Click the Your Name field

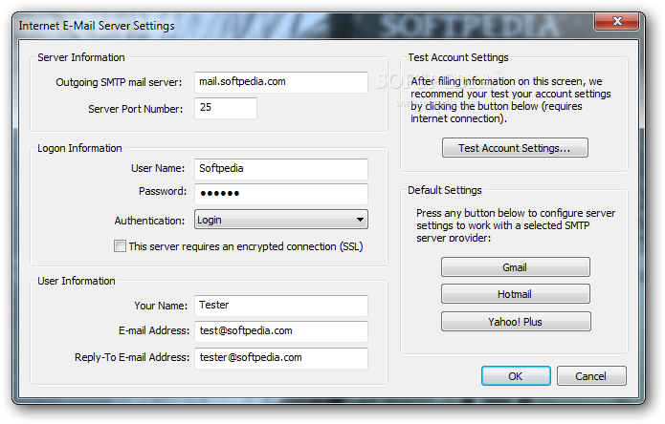280,306
